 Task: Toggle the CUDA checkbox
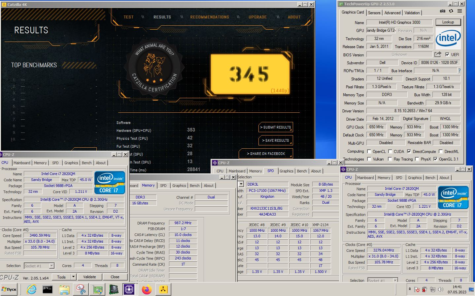pyautogui.click(x=390, y=151)
